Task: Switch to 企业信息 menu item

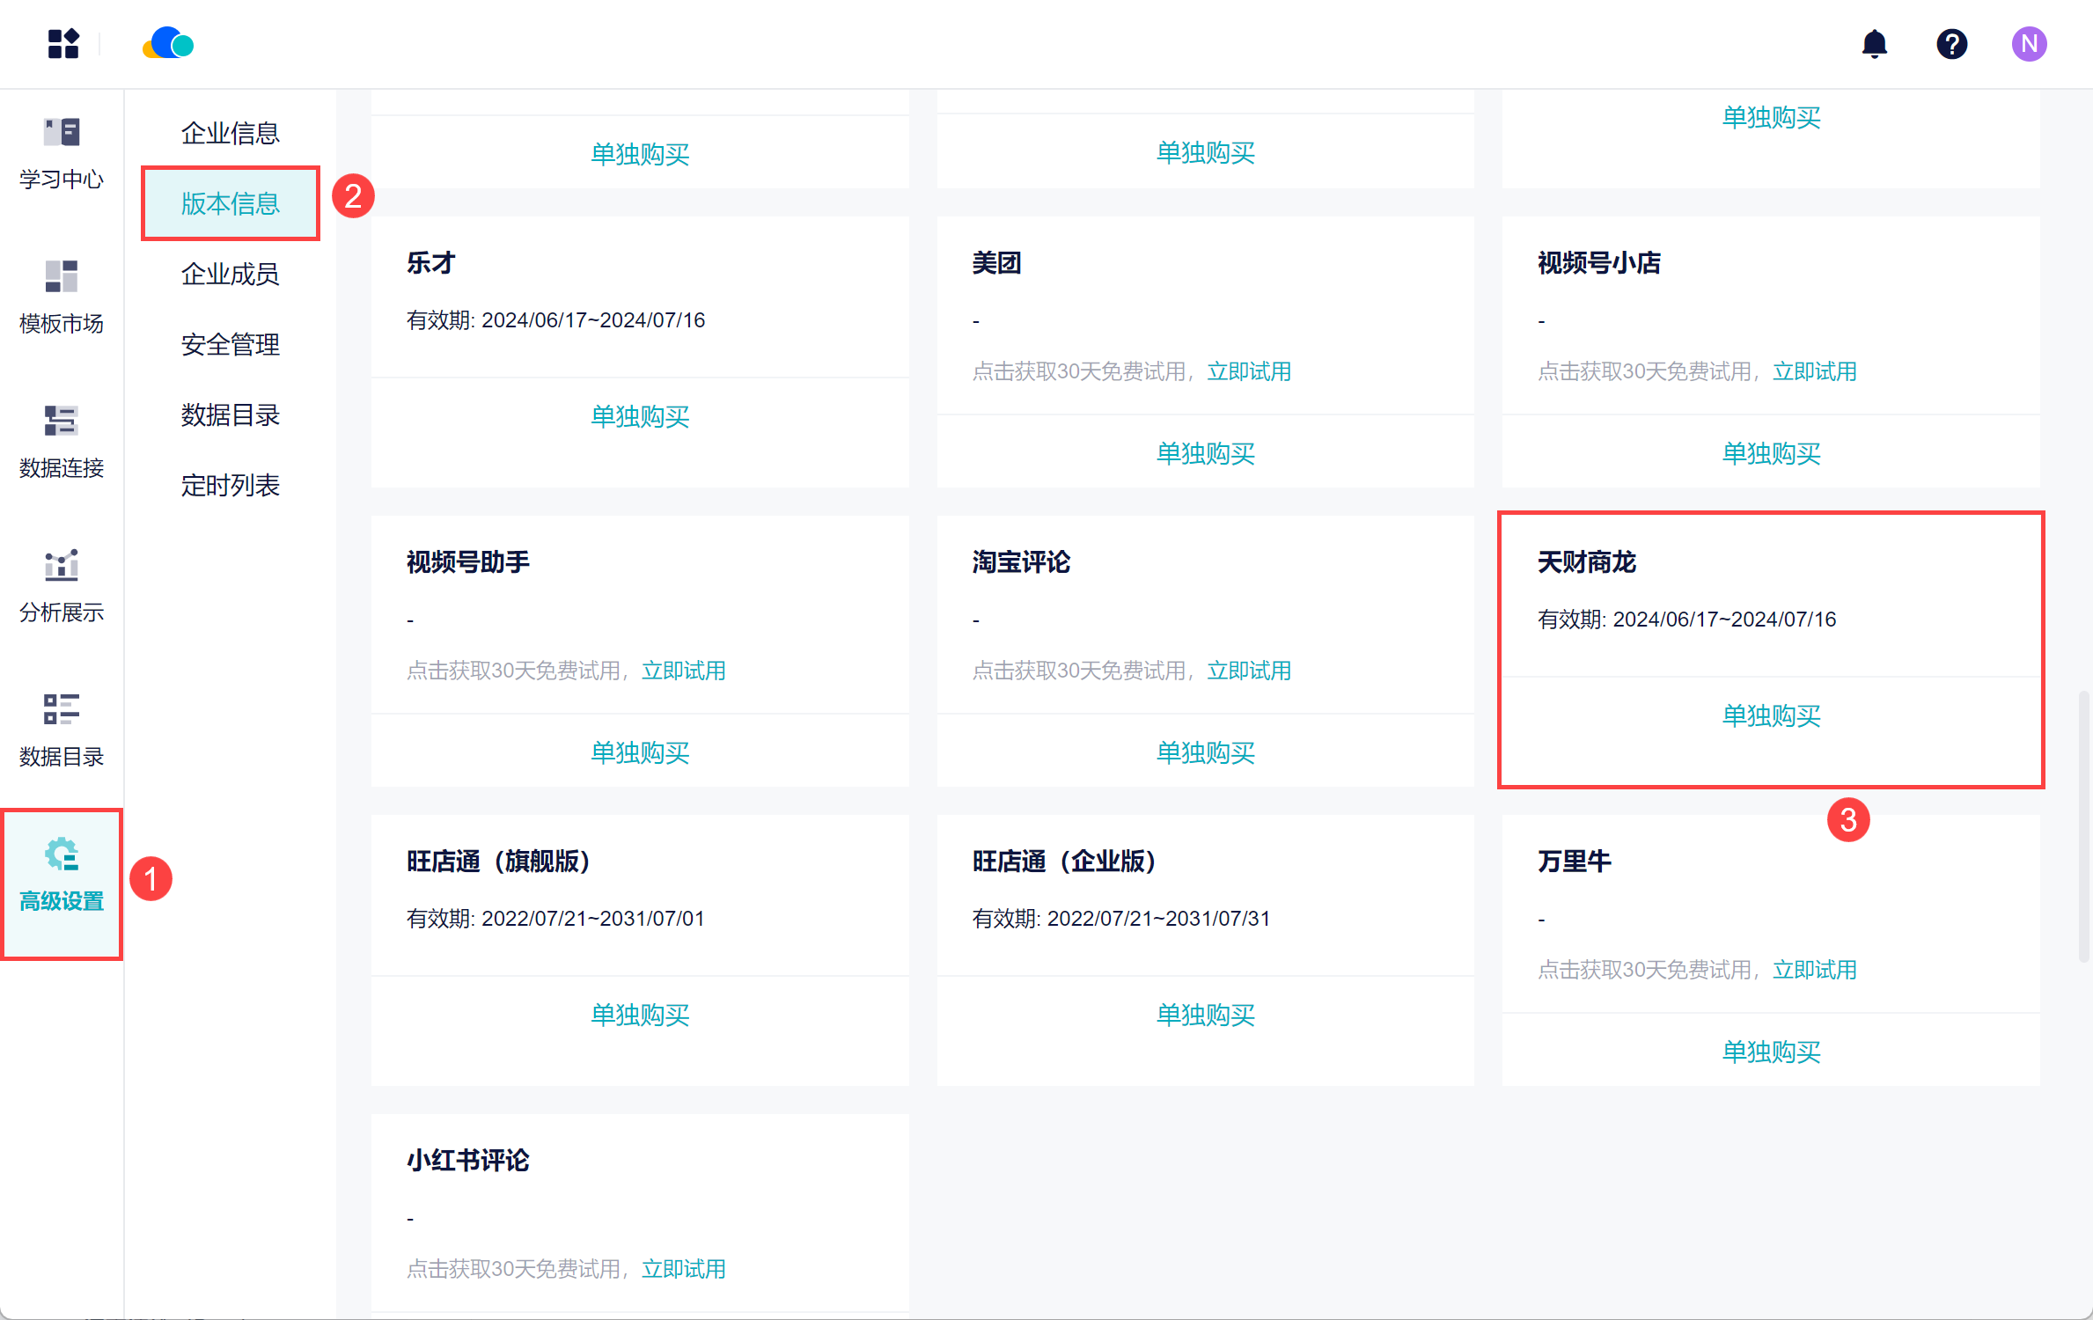Action: coord(230,133)
